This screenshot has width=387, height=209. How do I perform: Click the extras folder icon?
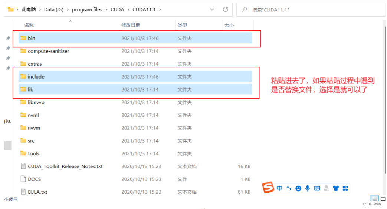(x=23, y=64)
